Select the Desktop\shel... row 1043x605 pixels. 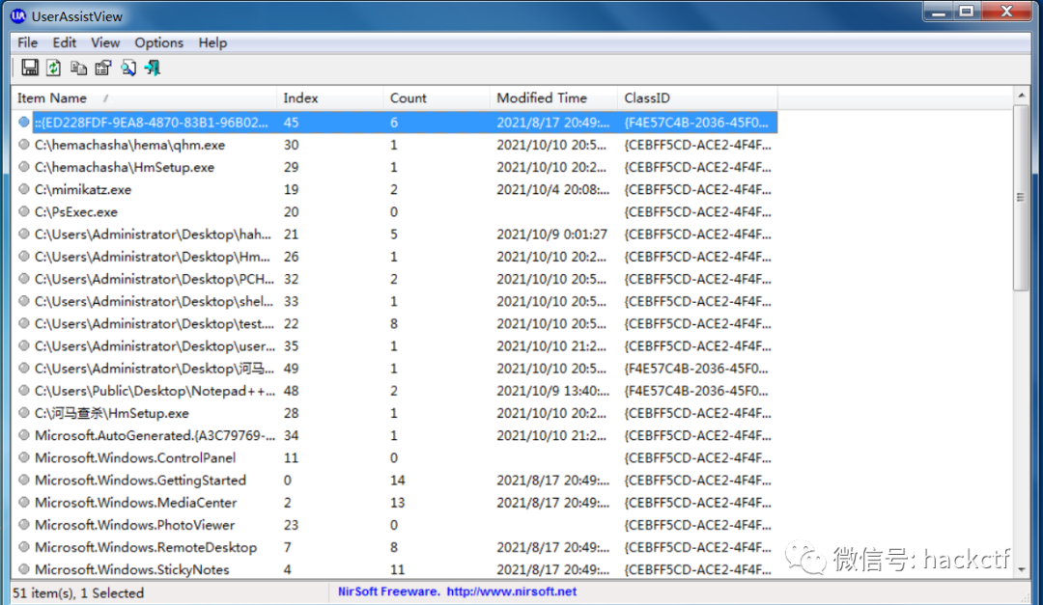click(394, 301)
